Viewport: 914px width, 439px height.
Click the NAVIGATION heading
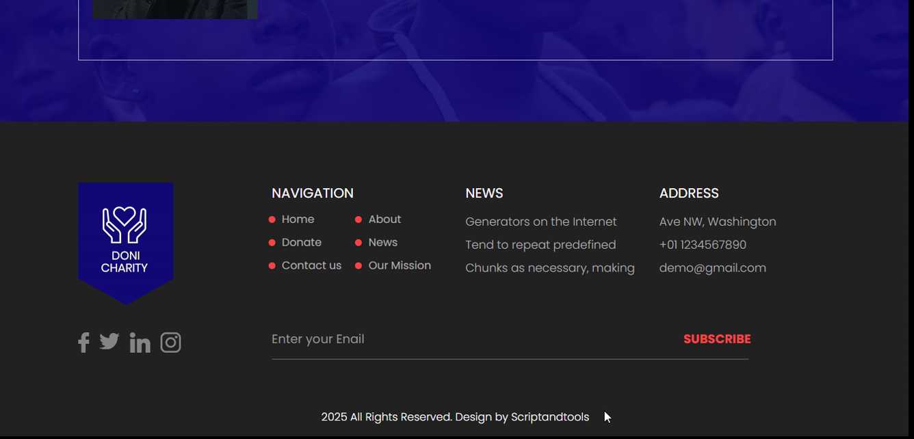(x=313, y=194)
